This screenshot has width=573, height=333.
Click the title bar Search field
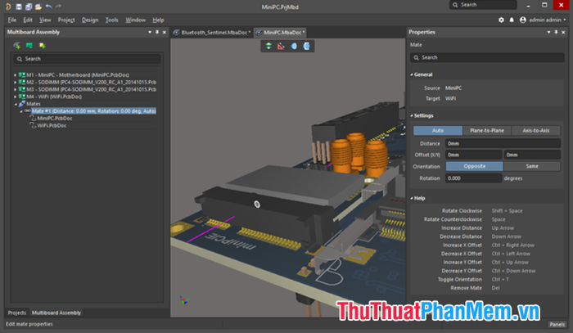coord(483,5)
